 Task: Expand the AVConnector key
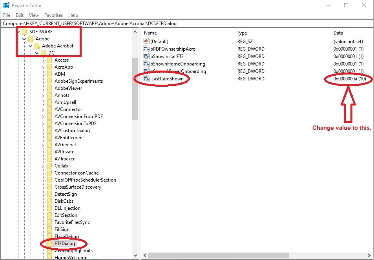(x=43, y=110)
